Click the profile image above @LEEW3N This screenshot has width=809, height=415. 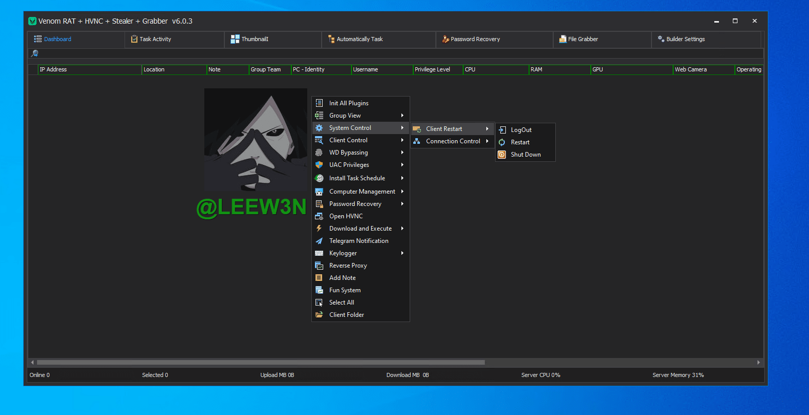point(256,140)
